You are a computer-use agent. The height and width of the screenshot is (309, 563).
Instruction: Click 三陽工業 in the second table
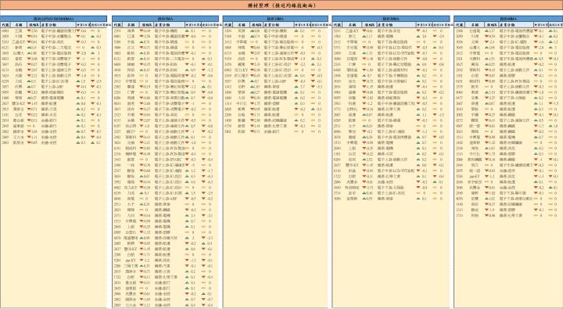click(131, 266)
